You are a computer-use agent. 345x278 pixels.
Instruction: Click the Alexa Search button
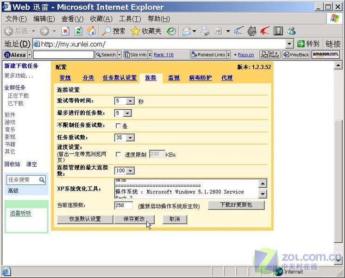tap(106, 55)
